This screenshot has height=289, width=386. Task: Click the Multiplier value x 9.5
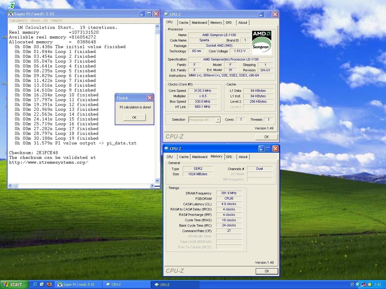pyautogui.click(x=203, y=96)
